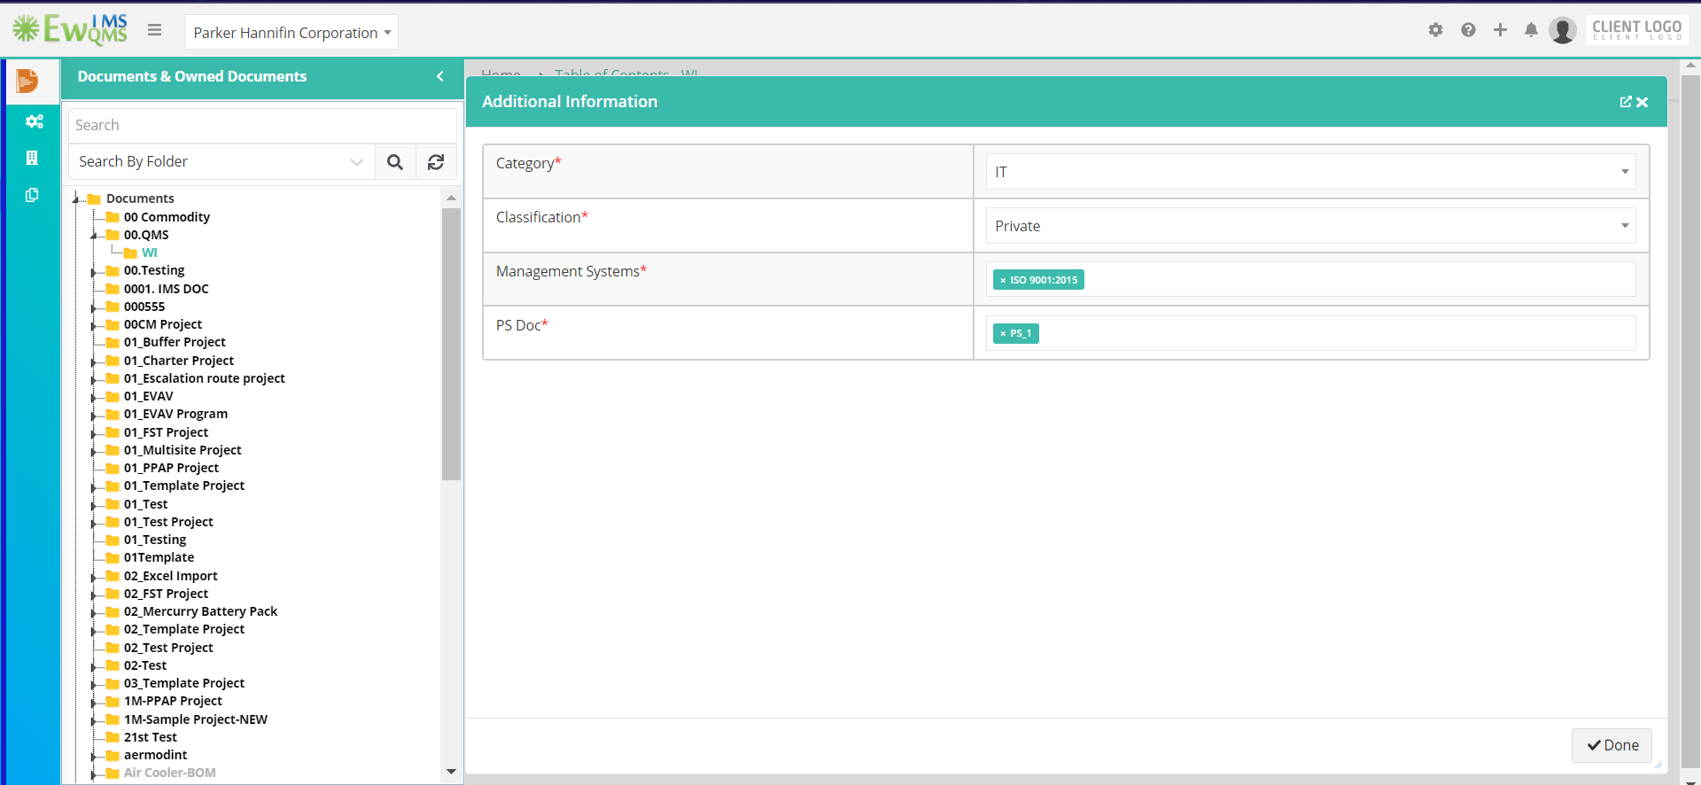Open the copy documents sidebar icon
The height and width of the screenshot is (785, 1701).
point(32,195)
